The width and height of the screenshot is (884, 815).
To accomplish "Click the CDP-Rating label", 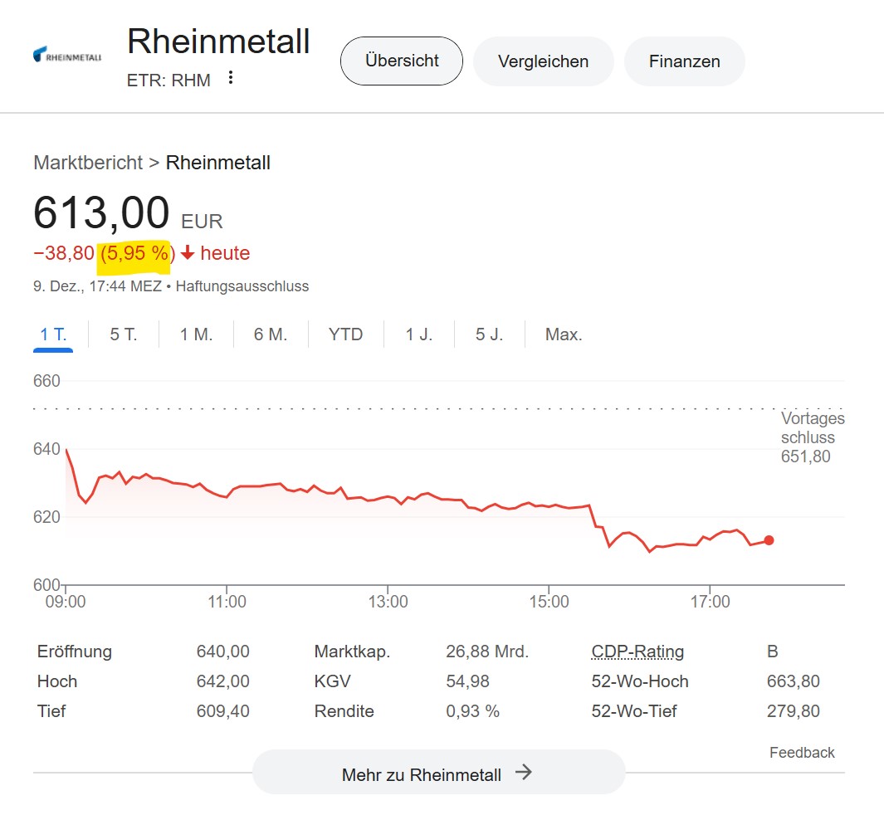I will pyautogui.click(x=637, y=652).
